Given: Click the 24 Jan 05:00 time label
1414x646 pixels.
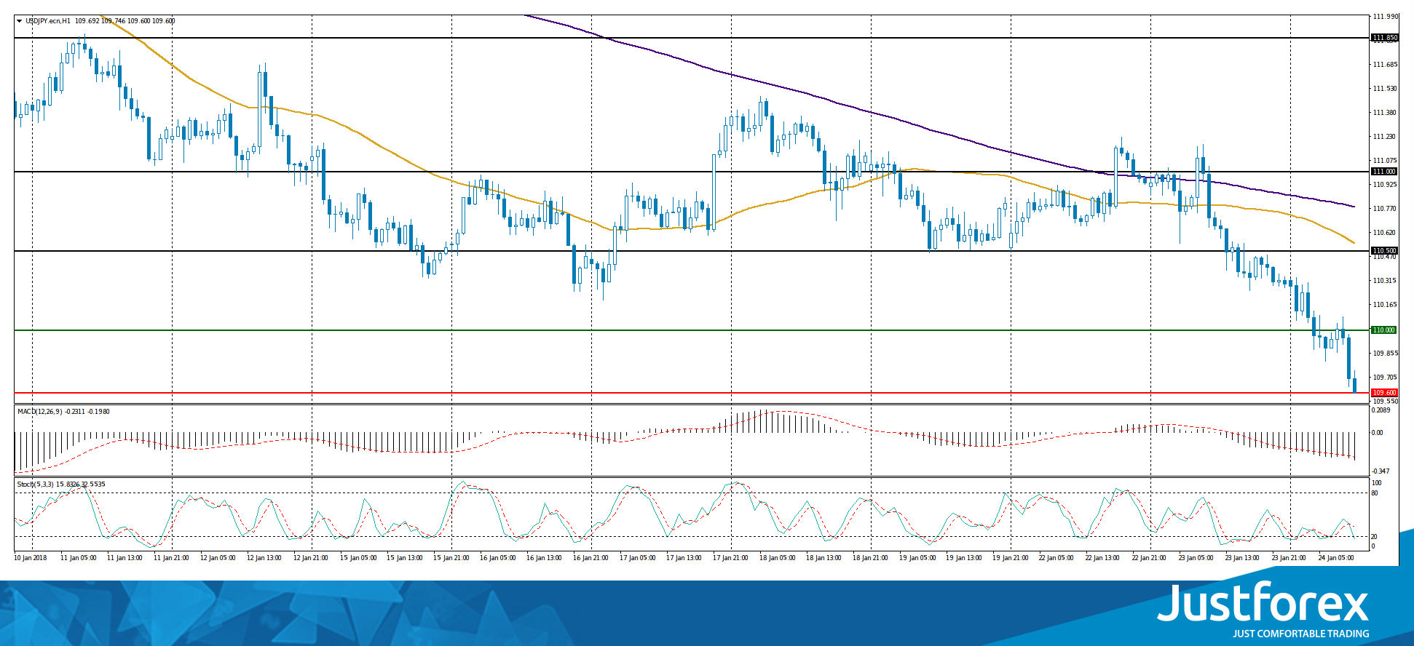Looking at the screenshot, I should tap(1336, 558).
